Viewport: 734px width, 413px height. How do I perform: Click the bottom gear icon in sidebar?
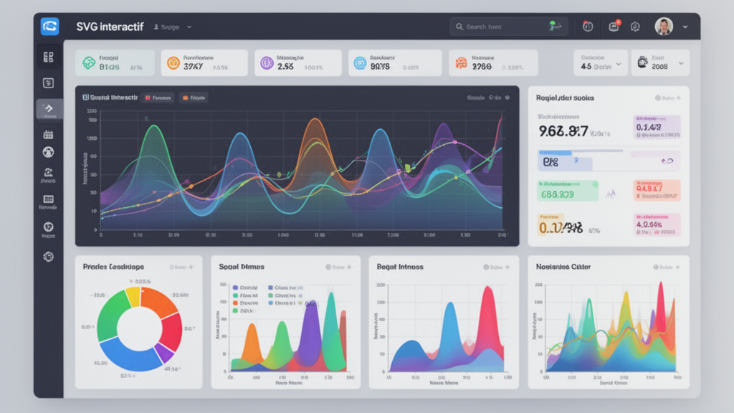(x=49, y=256)
